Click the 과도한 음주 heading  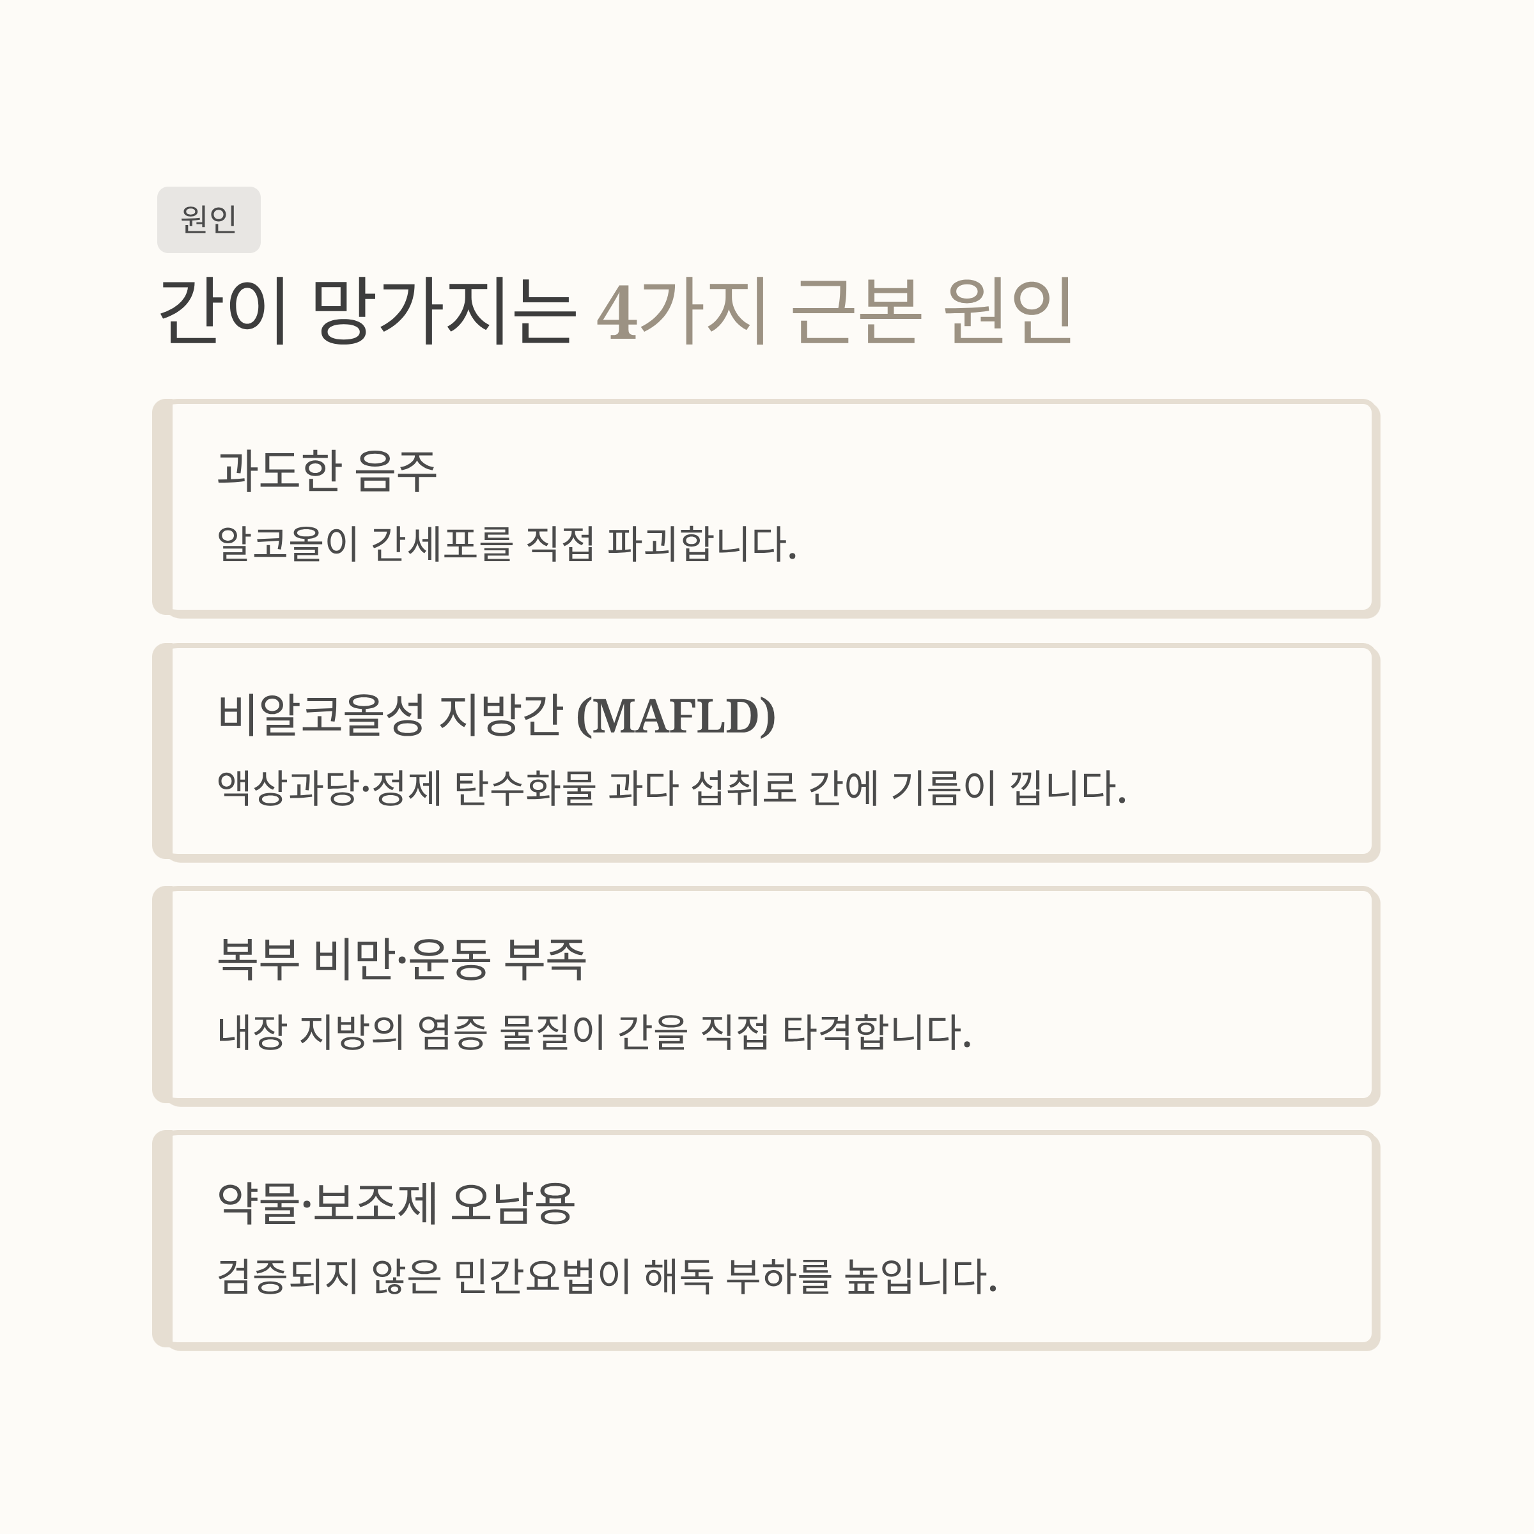click(327, 471)
